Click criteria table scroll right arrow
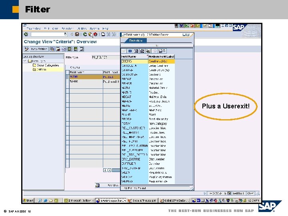The image size is (288, 216). 109,170
